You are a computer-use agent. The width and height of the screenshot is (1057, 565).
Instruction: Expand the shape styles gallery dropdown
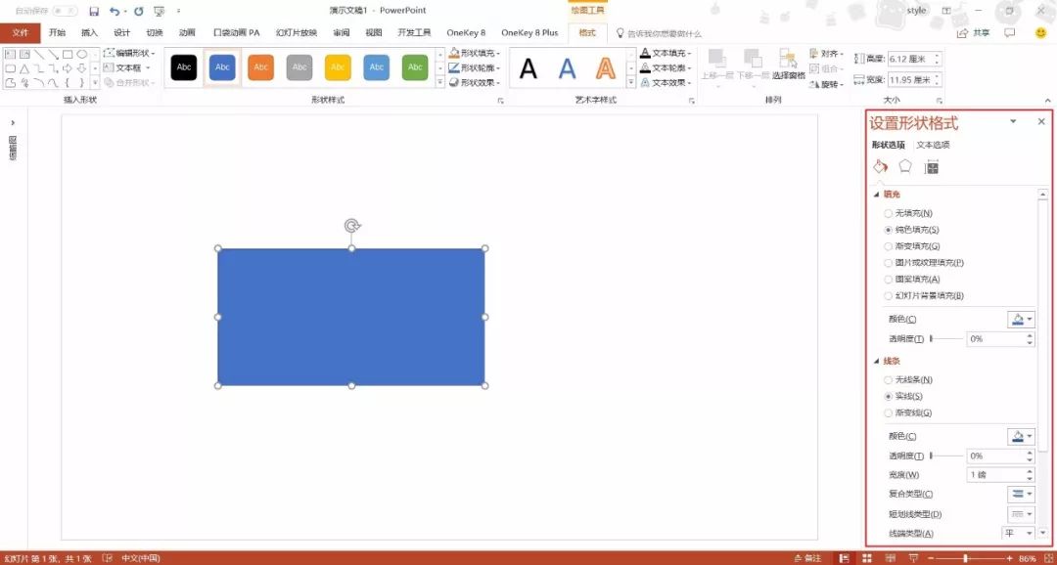click(x=441, y=83)
